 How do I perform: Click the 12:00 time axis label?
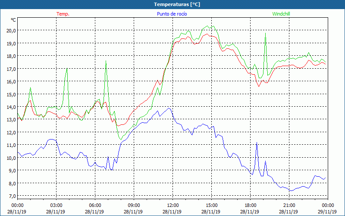coord(173,206)
